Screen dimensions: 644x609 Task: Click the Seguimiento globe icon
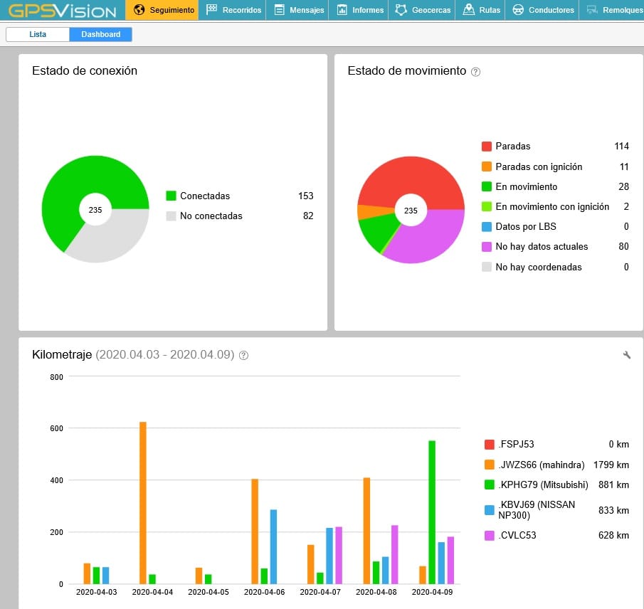coord(139,10)
